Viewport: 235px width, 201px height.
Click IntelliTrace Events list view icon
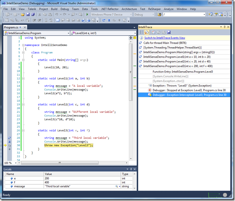(x=142, y=32)
